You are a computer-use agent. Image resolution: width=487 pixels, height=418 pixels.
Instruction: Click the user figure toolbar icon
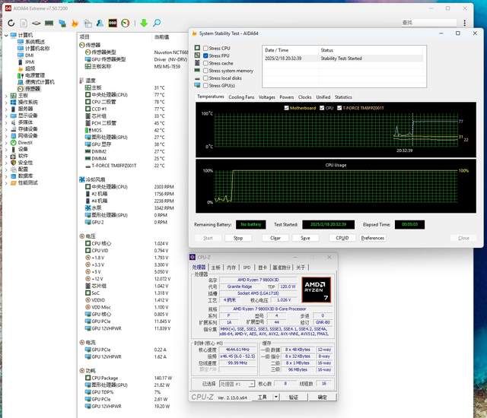click(x=100, y=23)
